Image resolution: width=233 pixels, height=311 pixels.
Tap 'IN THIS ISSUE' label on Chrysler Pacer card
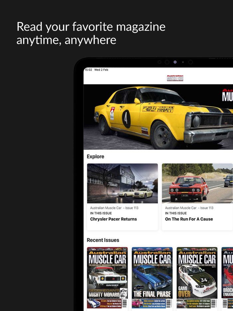(101, 213)
